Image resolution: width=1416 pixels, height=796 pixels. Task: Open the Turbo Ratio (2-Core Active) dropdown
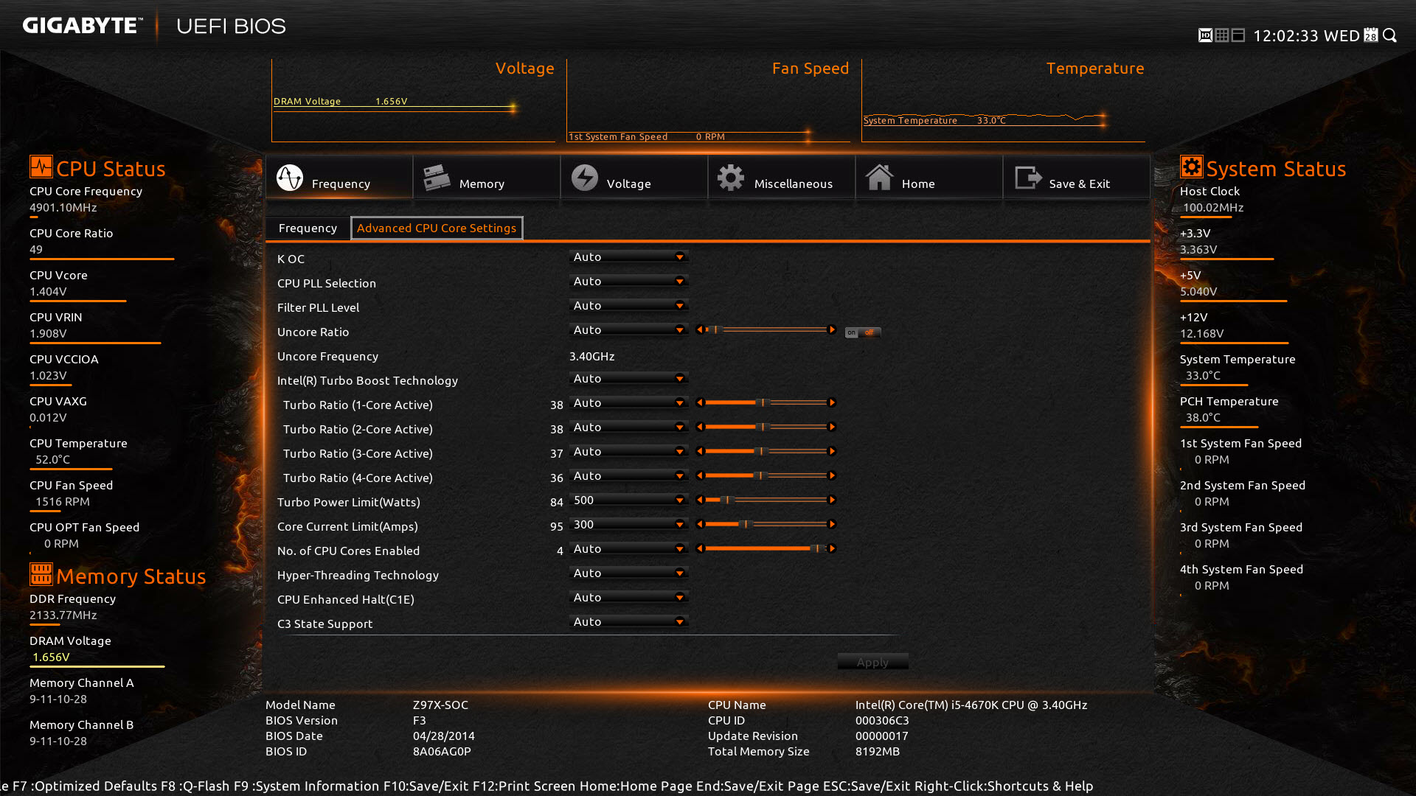click(628, 427)
